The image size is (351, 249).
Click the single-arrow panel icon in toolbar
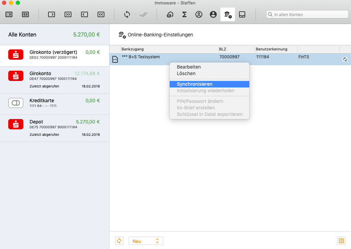9,14
